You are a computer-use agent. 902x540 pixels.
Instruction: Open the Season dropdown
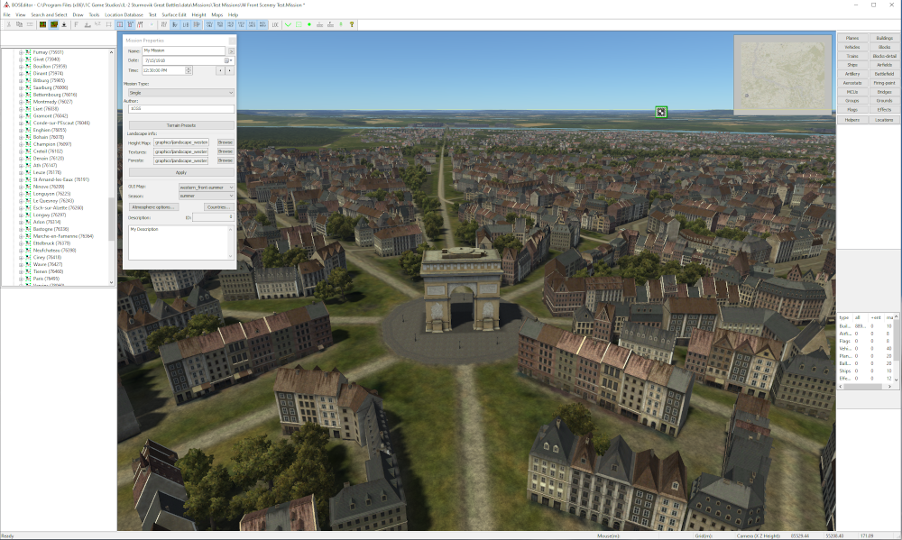(207, 196)
